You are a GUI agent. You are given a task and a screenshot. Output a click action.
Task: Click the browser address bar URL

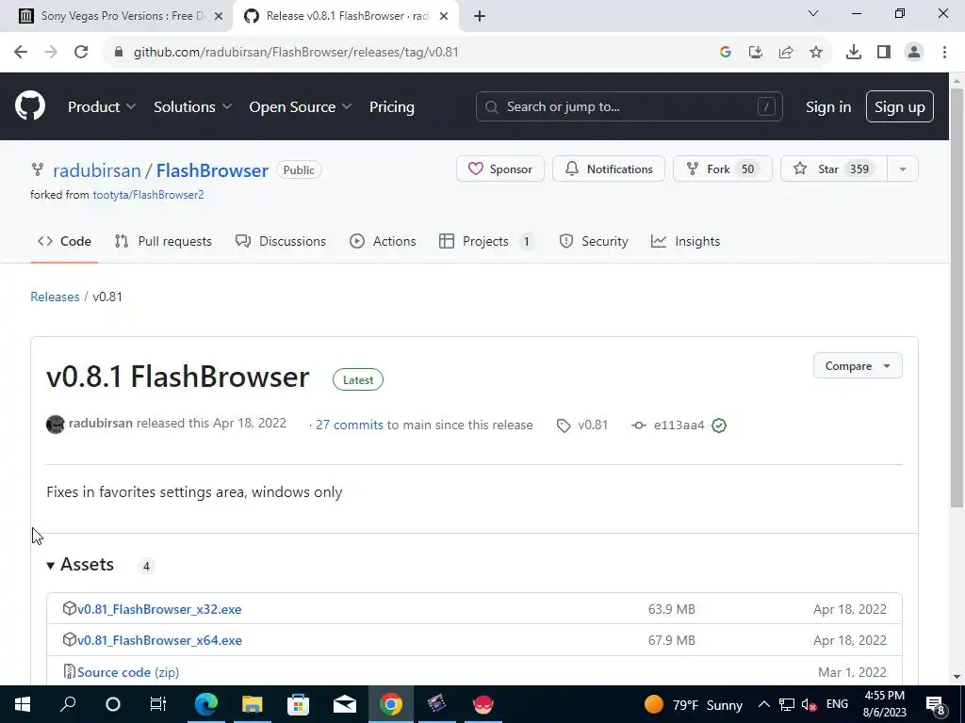coord(296,53)
